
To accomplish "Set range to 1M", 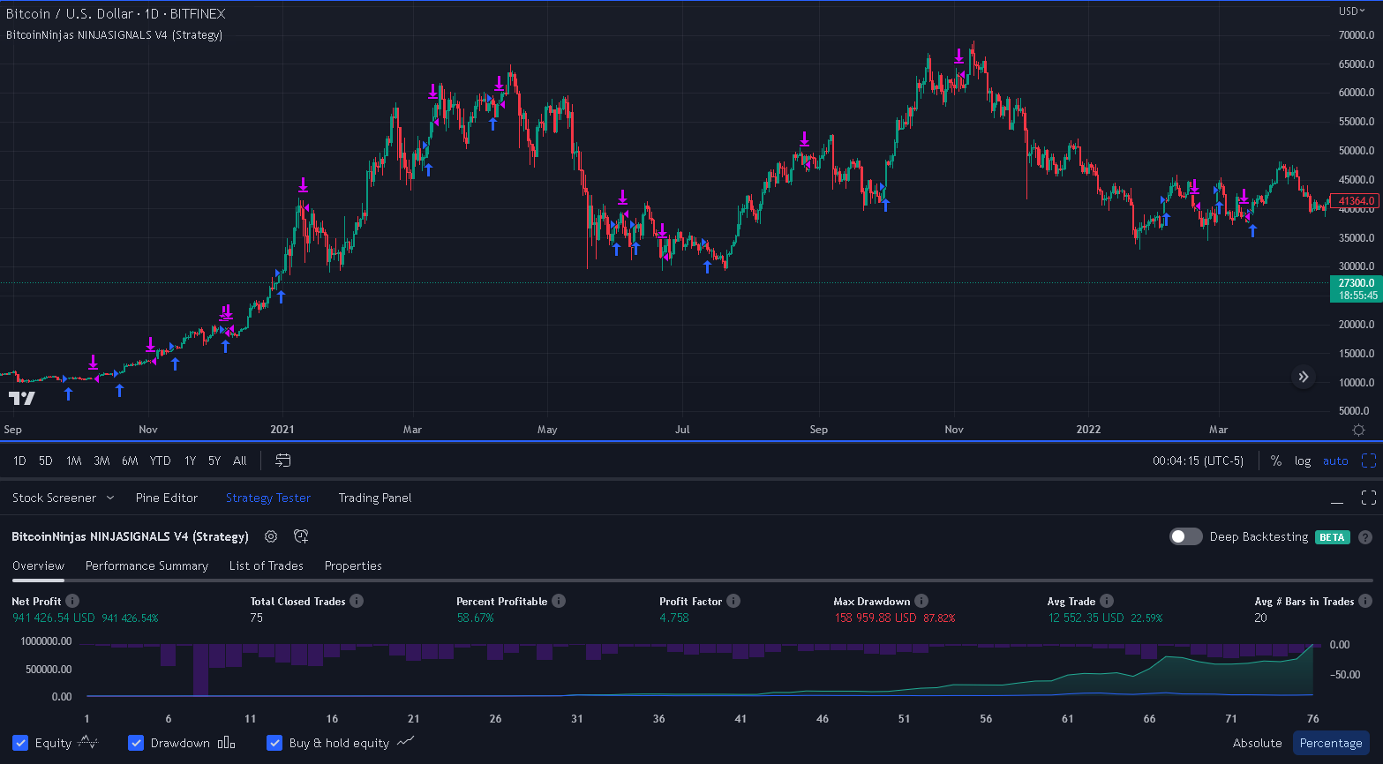I will 74,461.
